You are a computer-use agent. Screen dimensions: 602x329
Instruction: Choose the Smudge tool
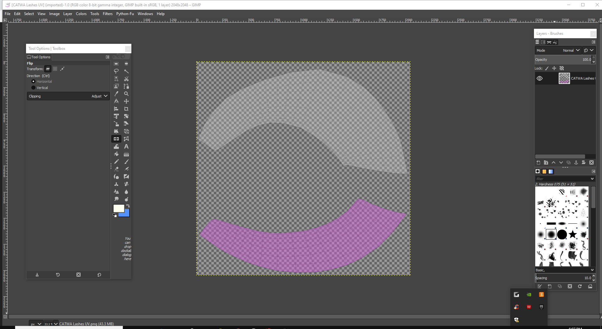coord(116,199)
